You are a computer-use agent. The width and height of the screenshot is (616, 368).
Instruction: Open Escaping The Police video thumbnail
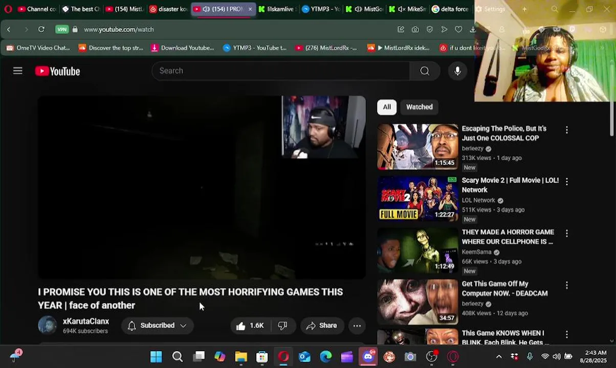tap(418, 147)
